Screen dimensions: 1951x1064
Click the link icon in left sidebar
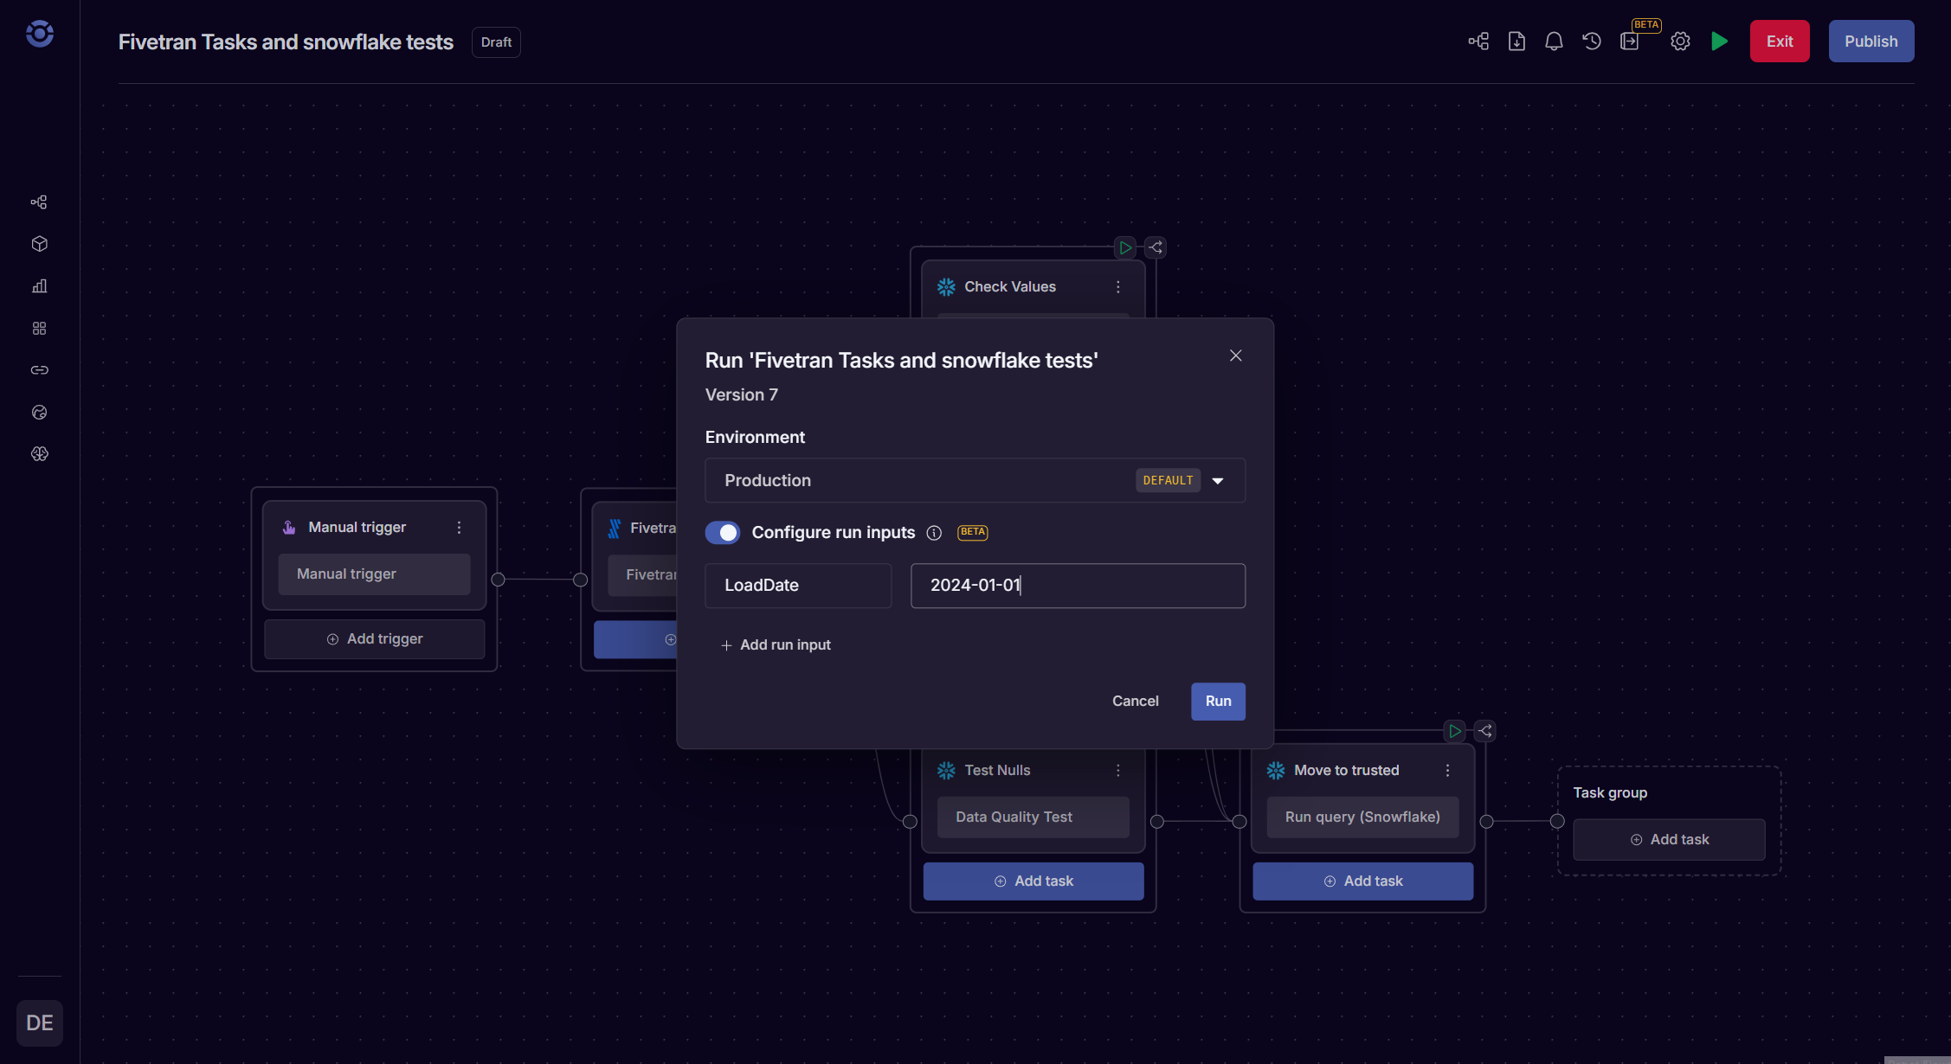(x=39, y=370)
